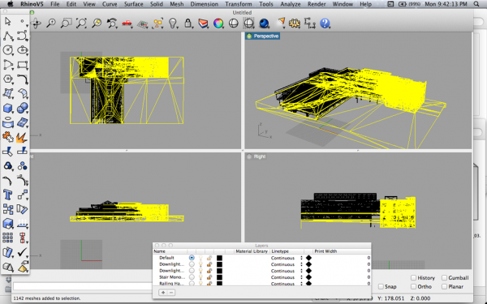Change the Stair Mono layer color swatch
The image size is (487, 304).
tap(219, 277)
